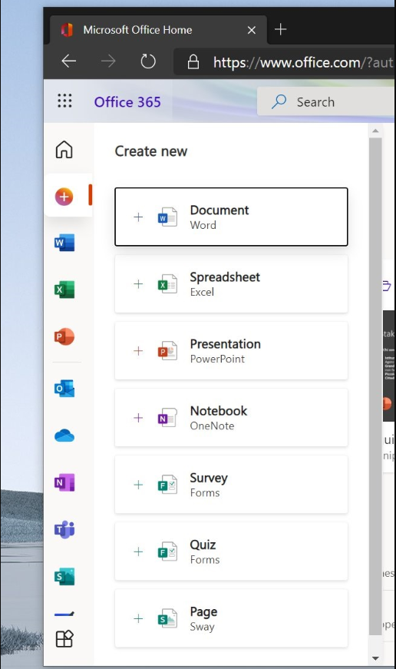396x669 pixels.
Task: Launch Excel from the left sidebar
Action: click(64, 290)
